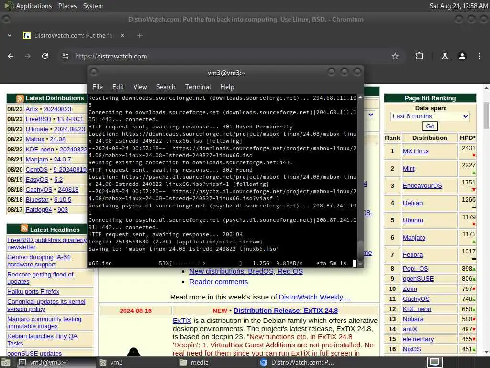Image resolution: width=490 pixels, height=368 pixels.
Task: Open the MX Linux ranking link
Action: pyautogui.click(x=416, y=151)
